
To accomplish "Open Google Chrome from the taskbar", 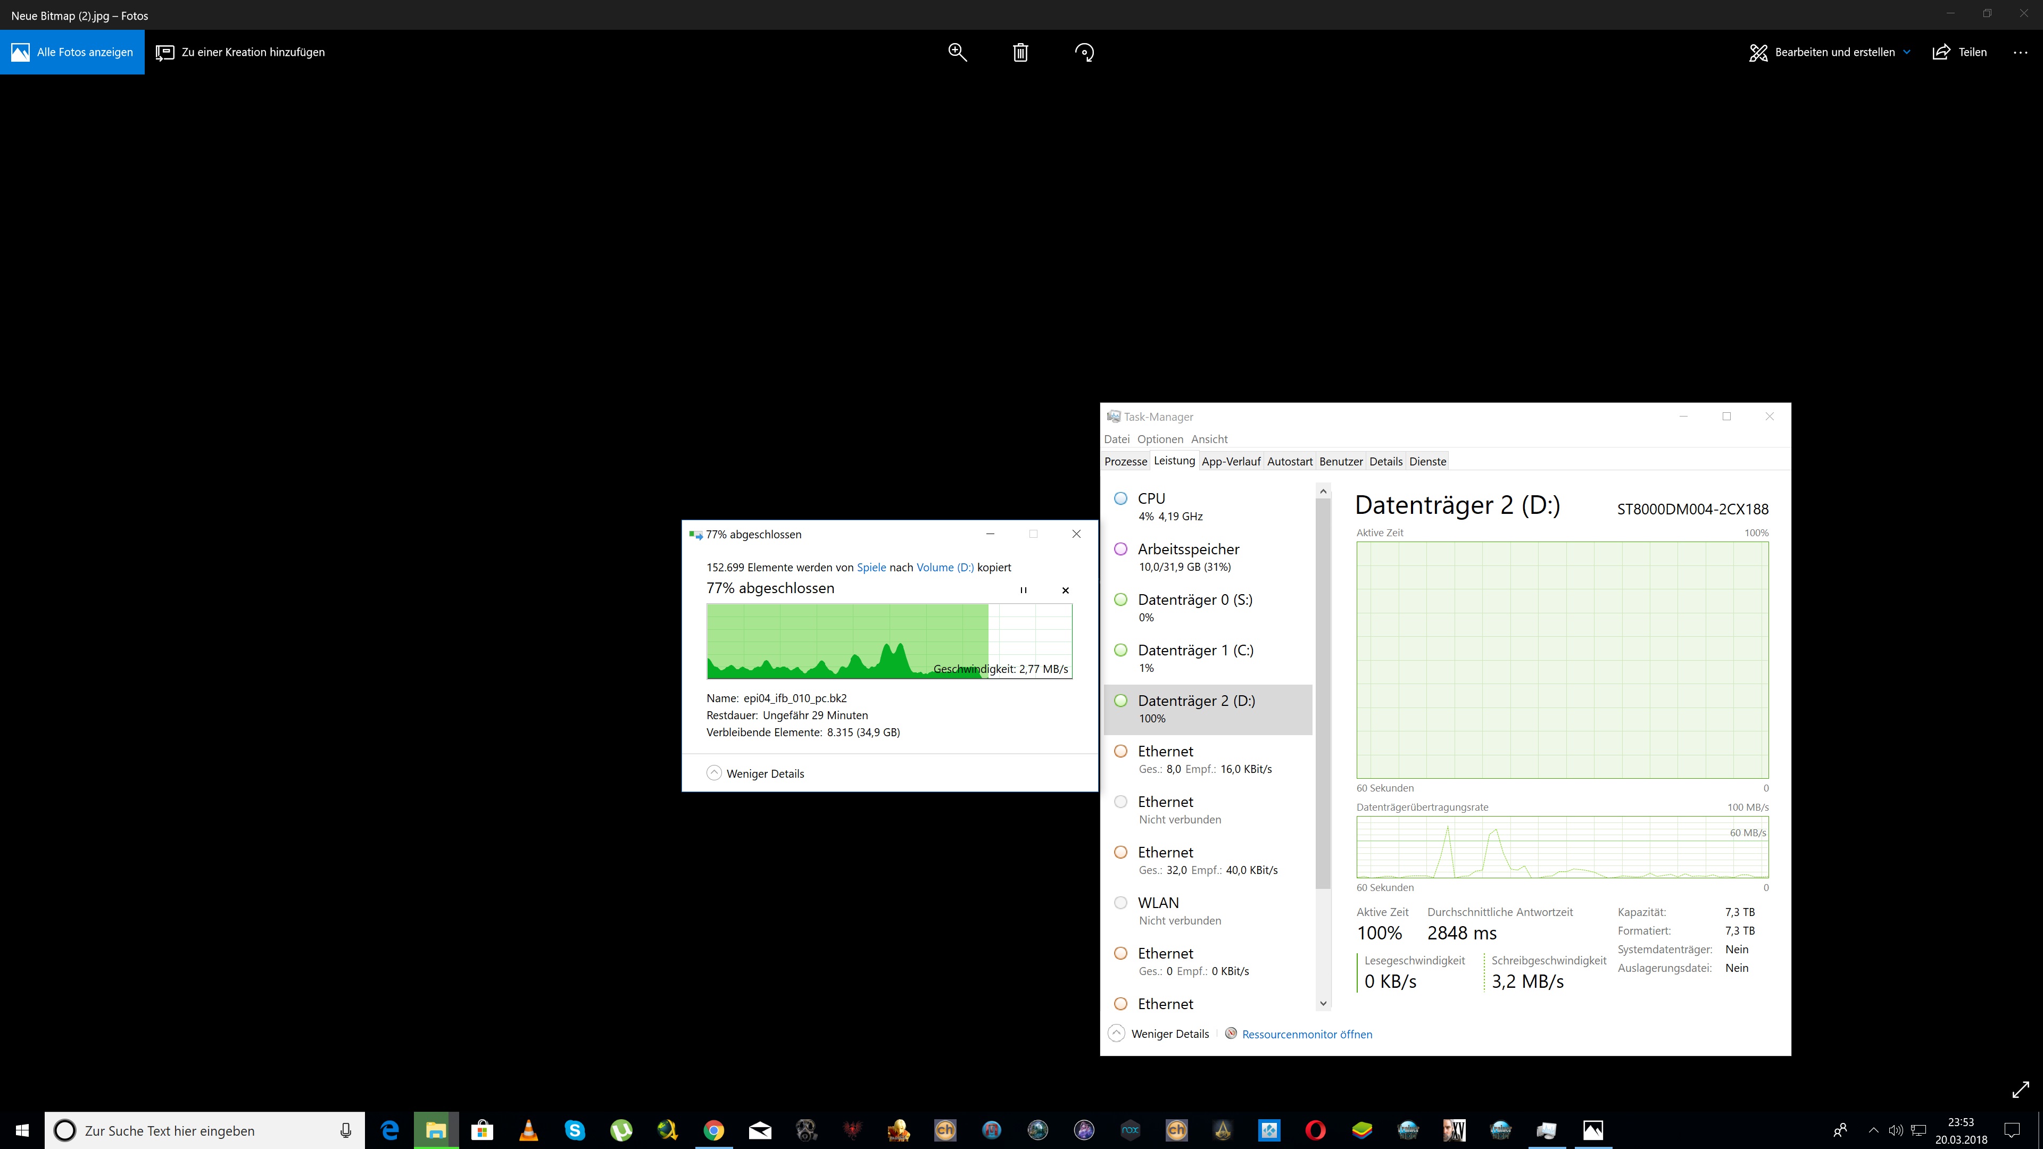I will pos(714,1130).
